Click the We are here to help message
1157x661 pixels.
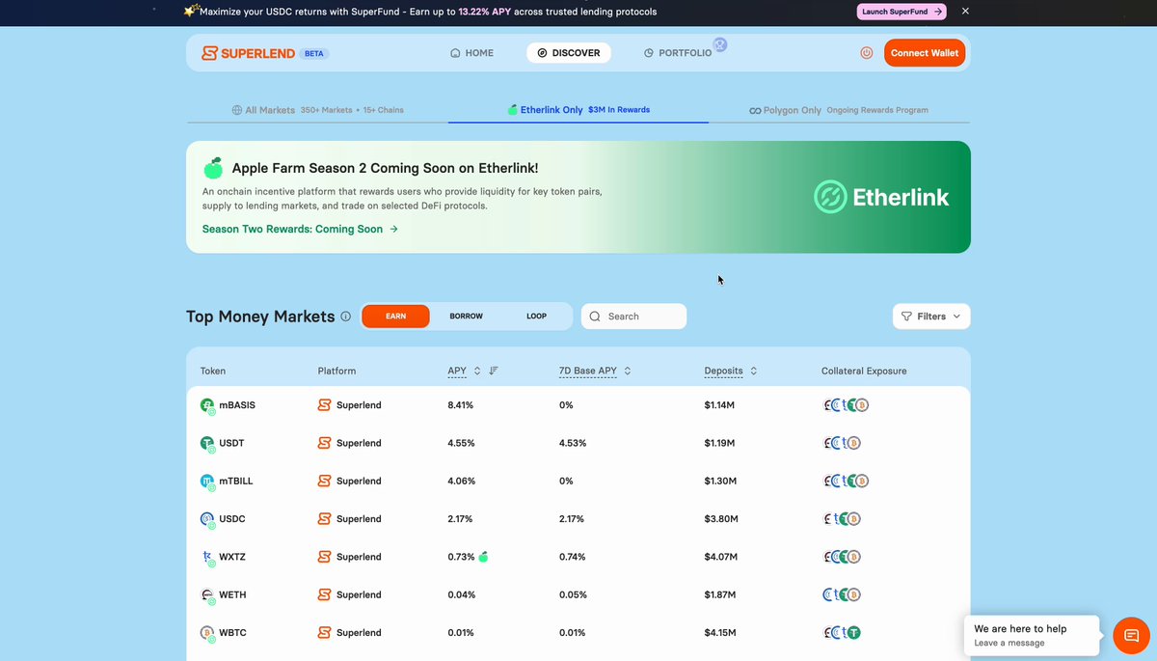coord(1032,635)
